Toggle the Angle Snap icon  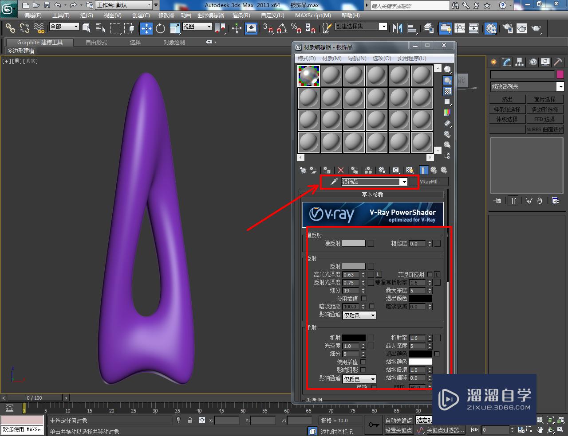pyautogui.click(x=282, y=28)
